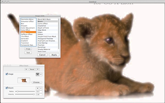The height and width of the screenshot is (103, 165).
Task: Select Highlight and Shadow... filter
Action: point(48,41)
